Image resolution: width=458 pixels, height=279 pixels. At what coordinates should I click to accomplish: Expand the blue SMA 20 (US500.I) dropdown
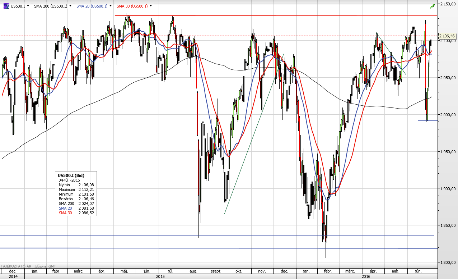tap(111, 6)
